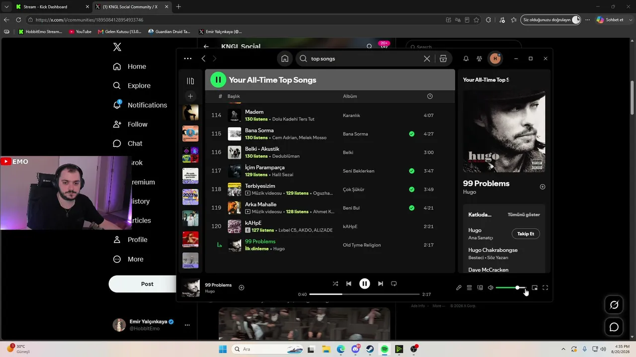Open the Old Tyme Religion album link

point(362,245)
